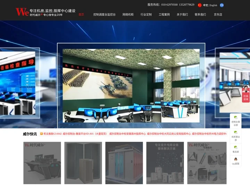Viewport: 250px width, 188px height.
Task: Click the service hotline 010-62970568
Action: (x=169, y=5)
